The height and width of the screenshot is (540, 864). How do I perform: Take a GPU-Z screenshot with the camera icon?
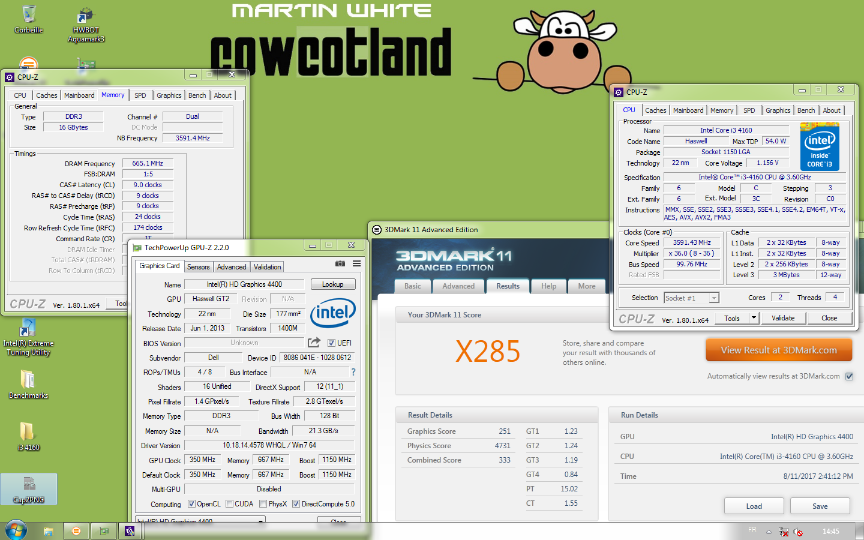[340, 263]
